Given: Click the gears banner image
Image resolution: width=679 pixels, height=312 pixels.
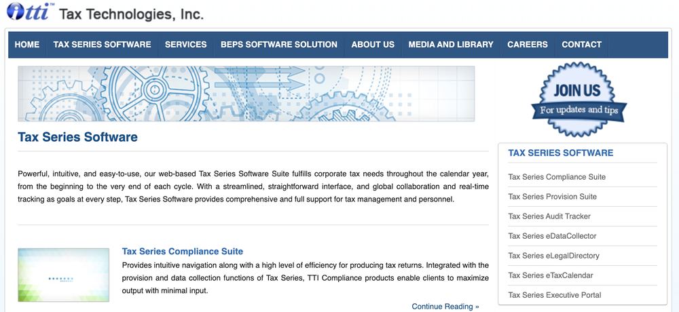Looking at the screenshot, I should 246,94.
